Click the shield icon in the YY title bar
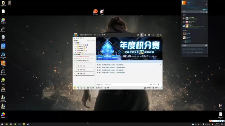225x126 pixels. [x=104, y=35]
